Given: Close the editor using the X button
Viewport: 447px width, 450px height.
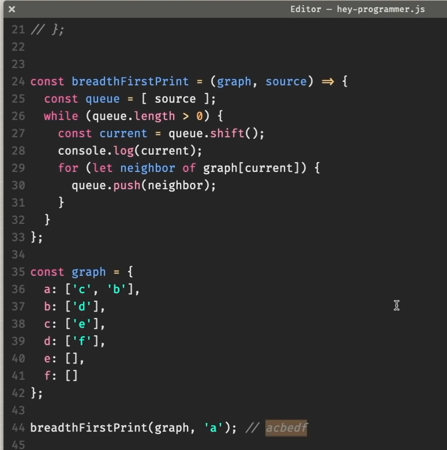Looking at the screenshot, I should [12, 9].
